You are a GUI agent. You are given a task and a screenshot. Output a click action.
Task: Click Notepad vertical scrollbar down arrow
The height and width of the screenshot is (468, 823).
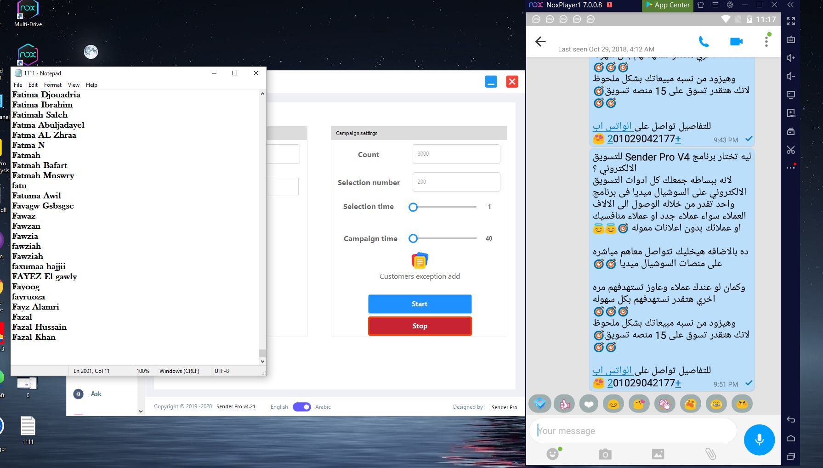click(x=262, y=361)
